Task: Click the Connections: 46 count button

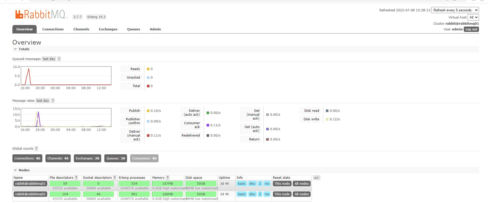Action: (27, 158)
